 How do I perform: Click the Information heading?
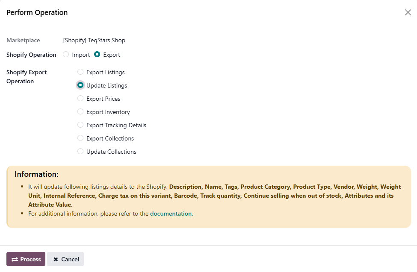[36, 174]
